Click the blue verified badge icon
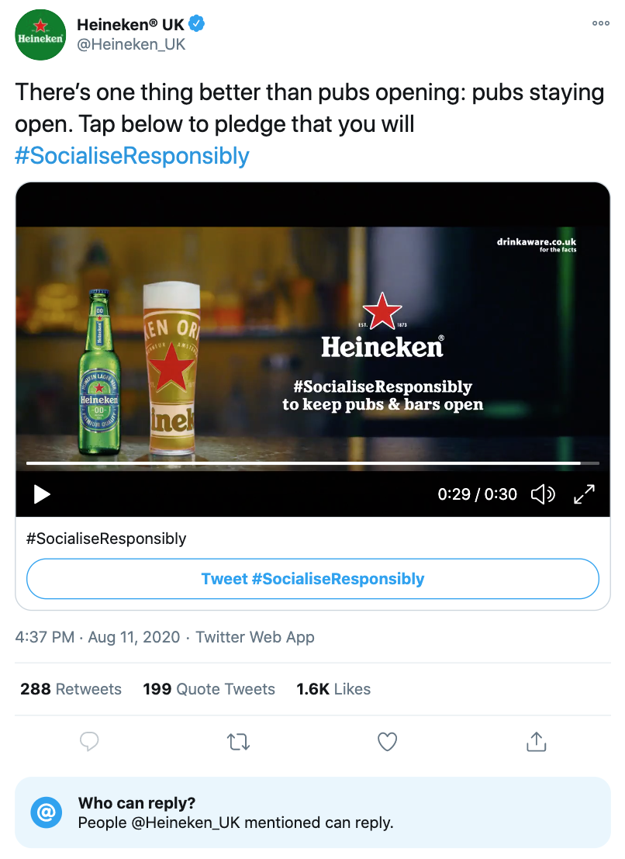Screen dimensions: 625x859 (x=197, y=24)
